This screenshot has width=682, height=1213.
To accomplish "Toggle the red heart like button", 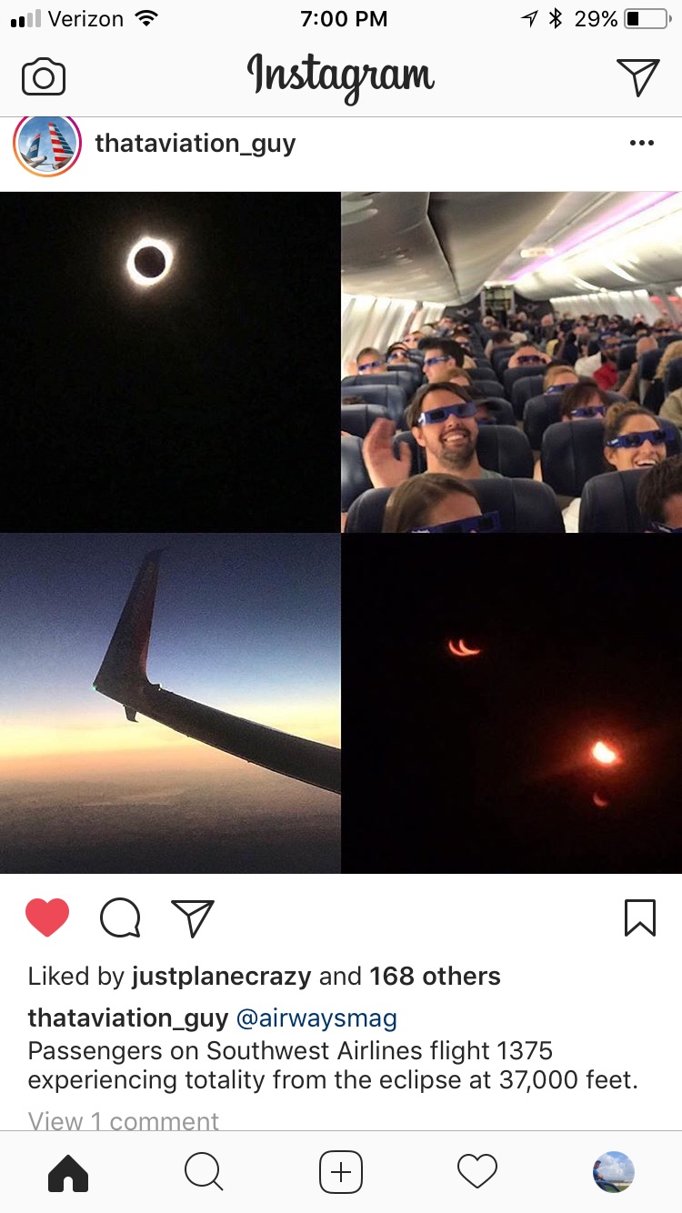I will point(47,917).
